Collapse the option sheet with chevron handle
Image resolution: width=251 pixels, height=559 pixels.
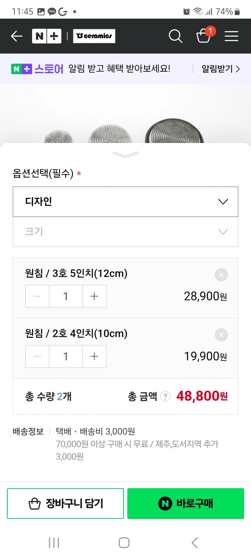pos(125,155)
